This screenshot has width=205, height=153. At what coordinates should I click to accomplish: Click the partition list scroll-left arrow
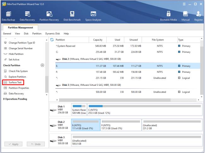coord(57,100)
